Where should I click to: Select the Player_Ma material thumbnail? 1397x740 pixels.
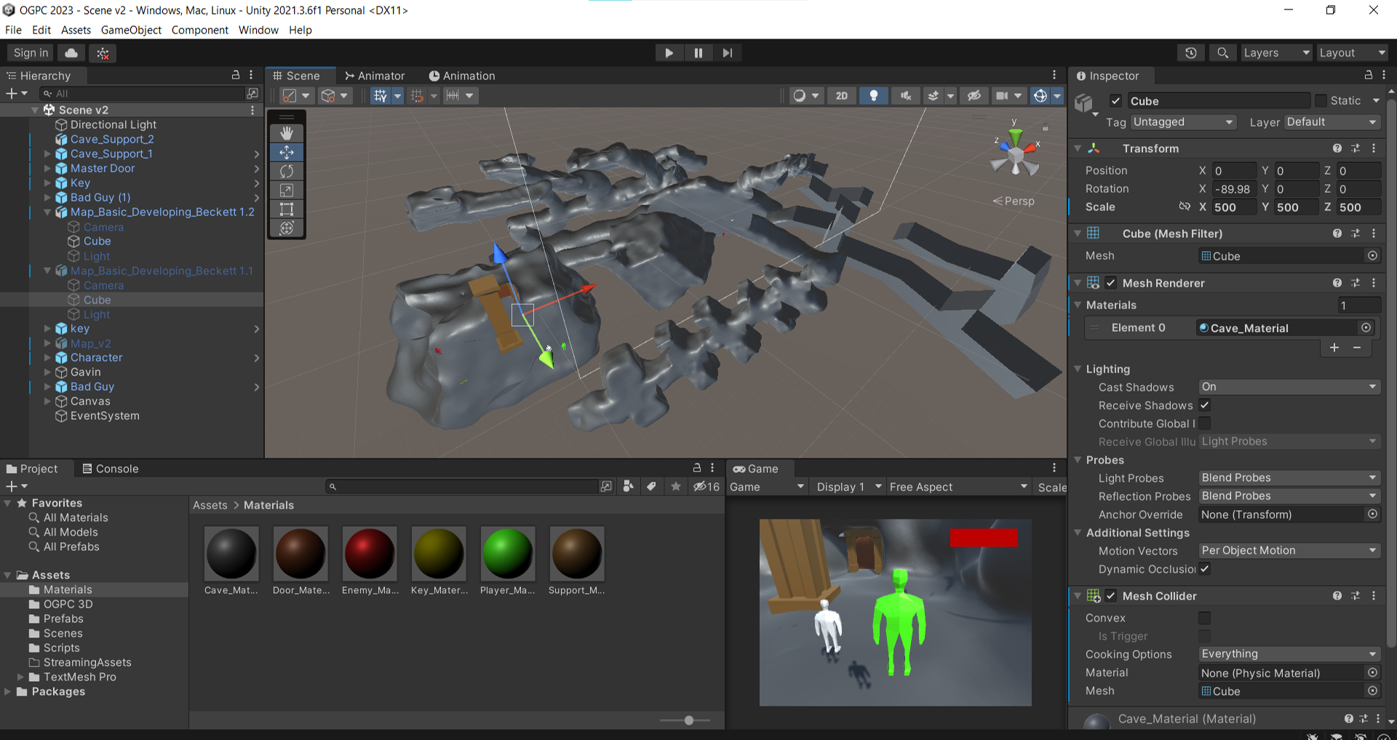pyautogui.click(x=507, y=555)
